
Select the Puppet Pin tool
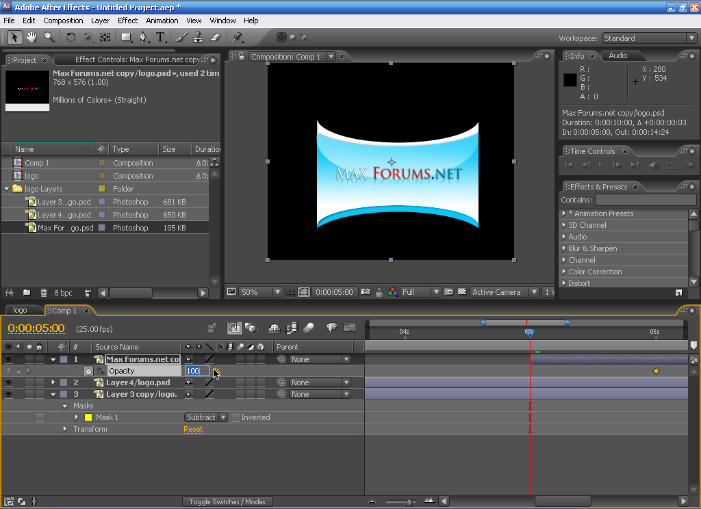pyautogui.click(x=237, y=38)
